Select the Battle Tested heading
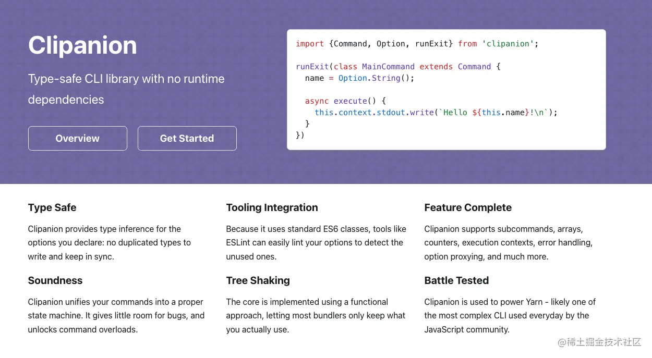The width and height of the screenshot is (652, 358). point(456,280)
